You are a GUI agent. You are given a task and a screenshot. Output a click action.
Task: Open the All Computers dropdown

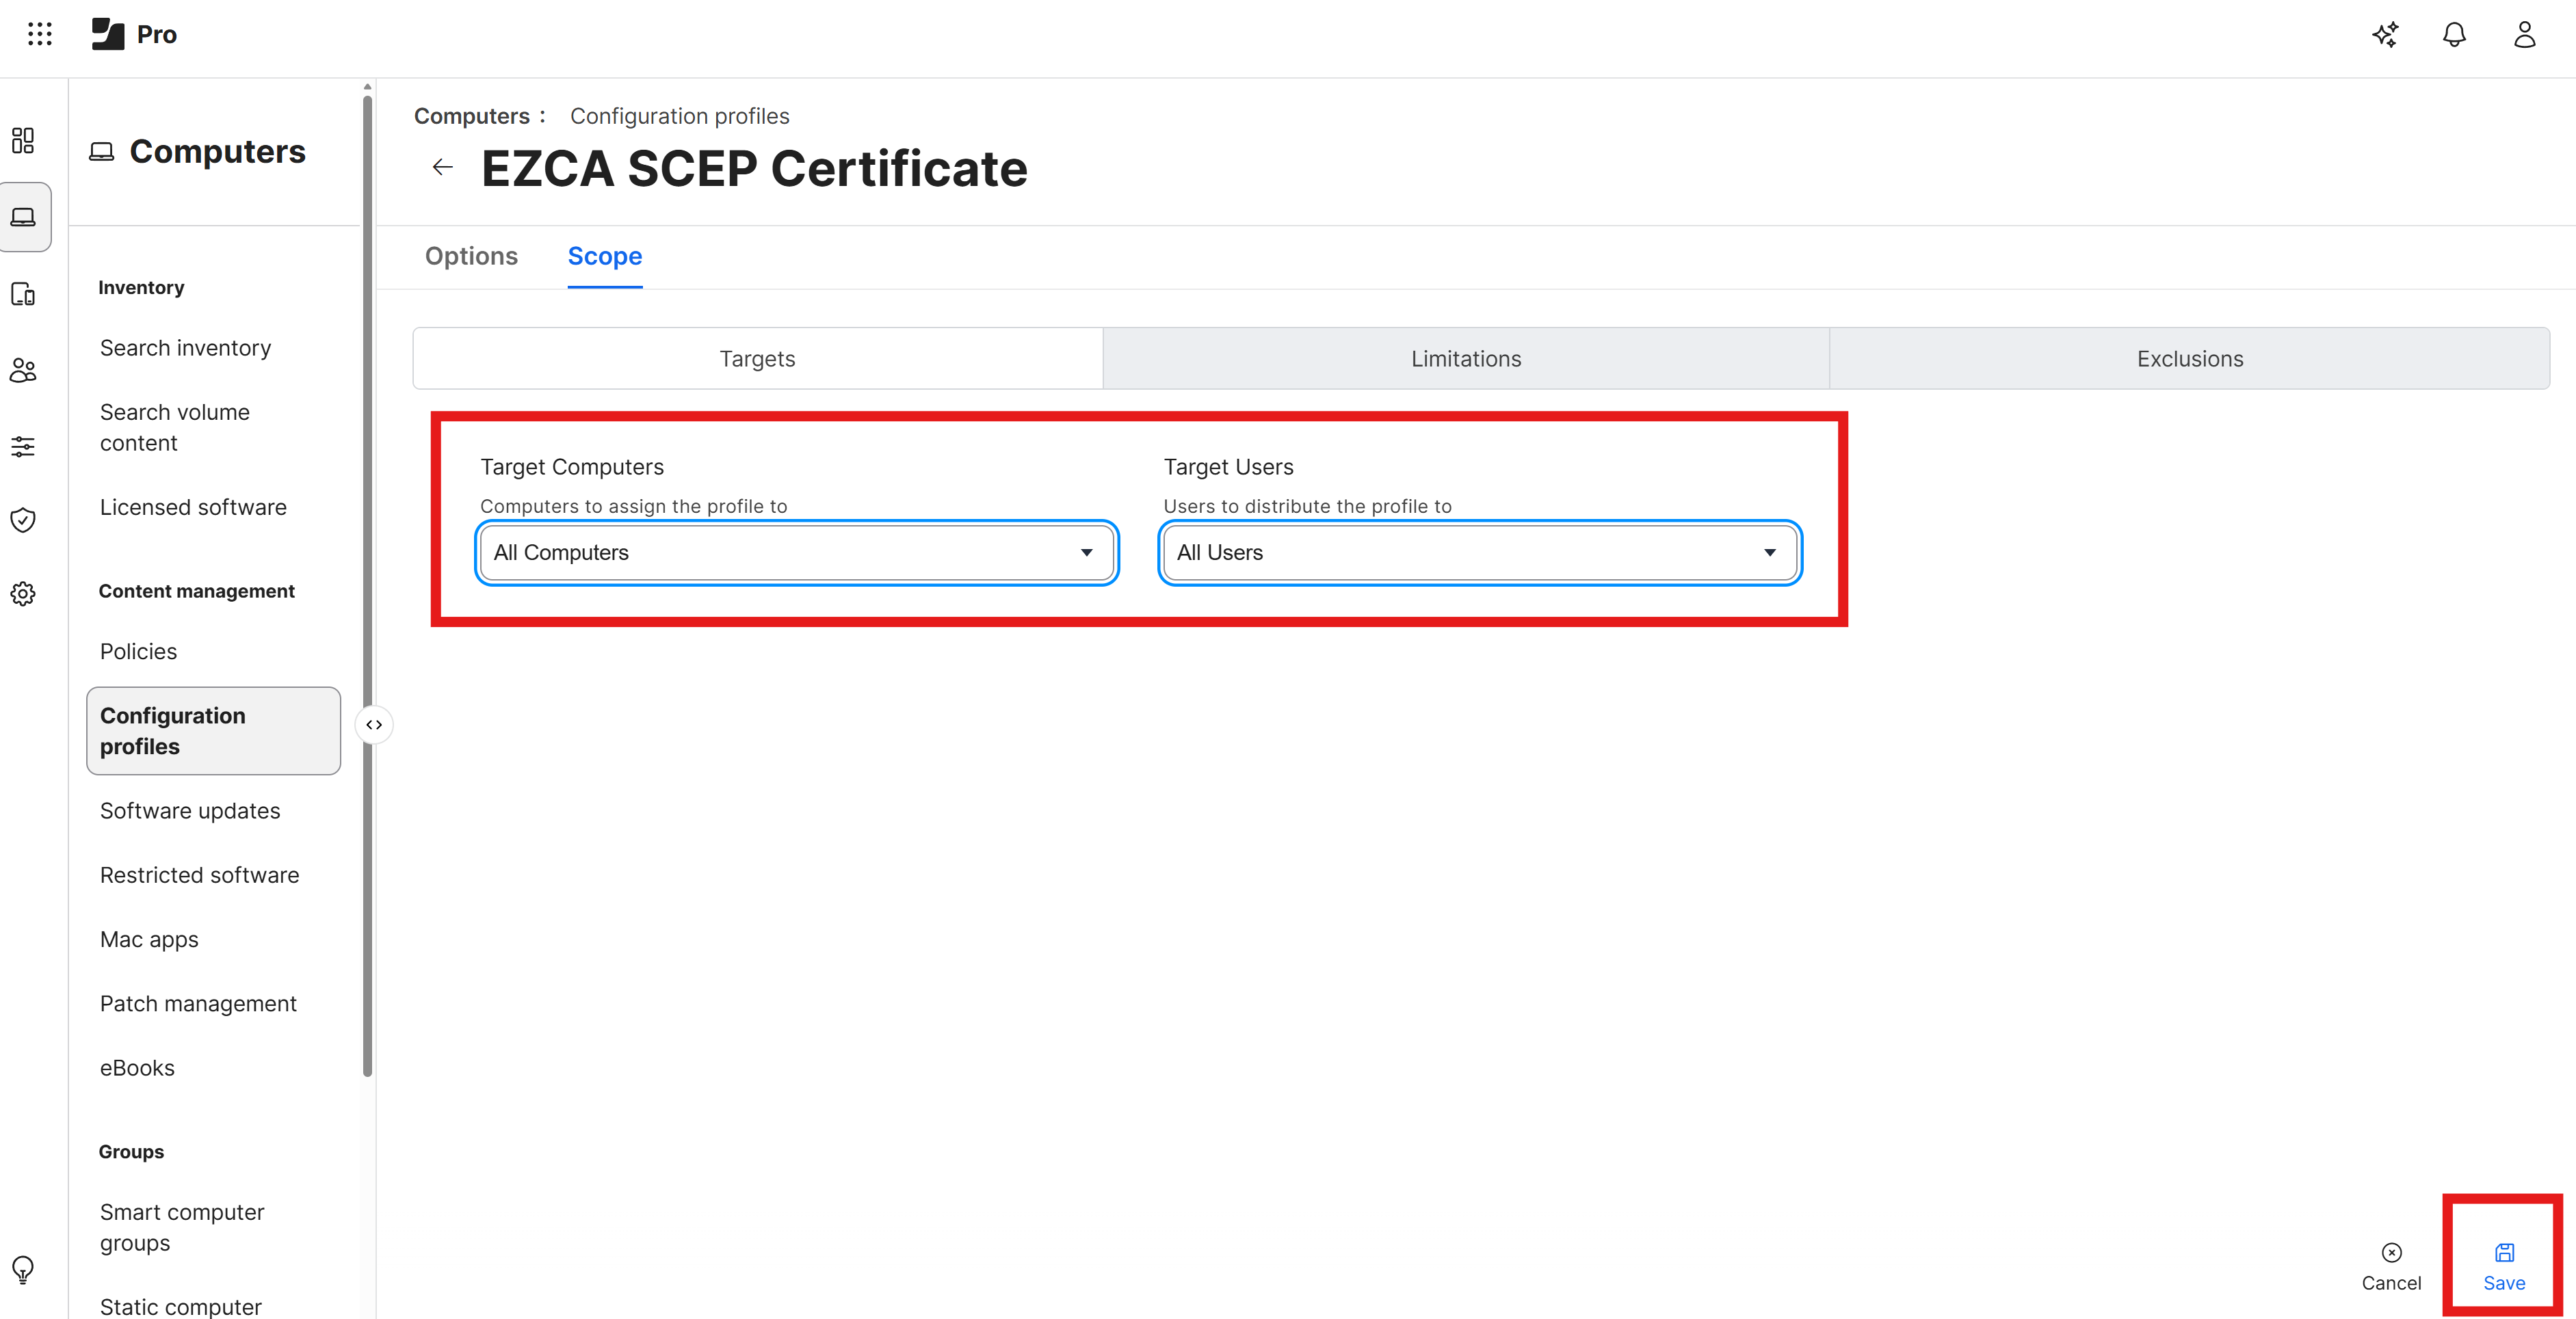pos(795,552)
